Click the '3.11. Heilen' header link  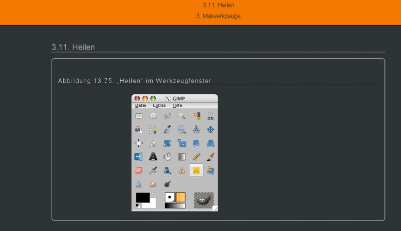pyautogui.click(x=219, y=5)
